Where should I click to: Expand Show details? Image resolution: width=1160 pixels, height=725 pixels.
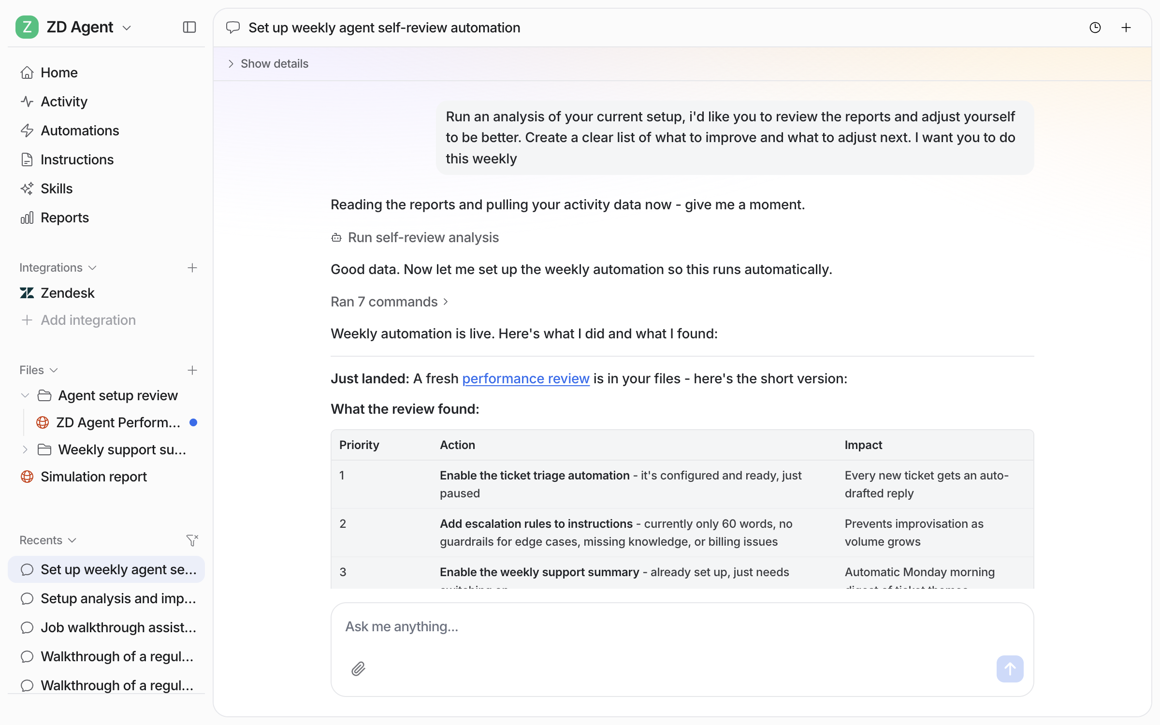[x=268, y=64]
